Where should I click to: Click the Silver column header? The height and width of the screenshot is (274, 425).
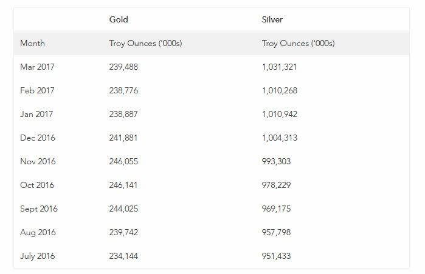[272, 19]
